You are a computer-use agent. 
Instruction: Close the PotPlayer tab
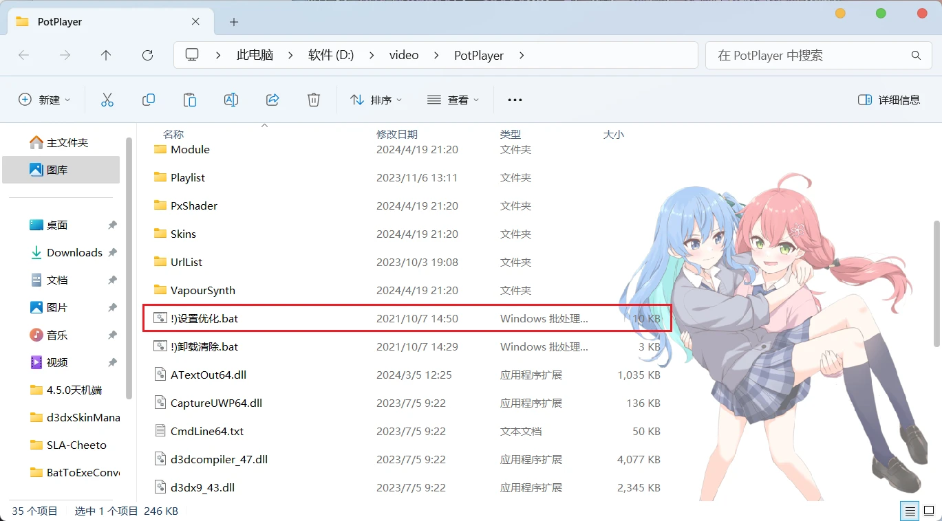[195, 22]
